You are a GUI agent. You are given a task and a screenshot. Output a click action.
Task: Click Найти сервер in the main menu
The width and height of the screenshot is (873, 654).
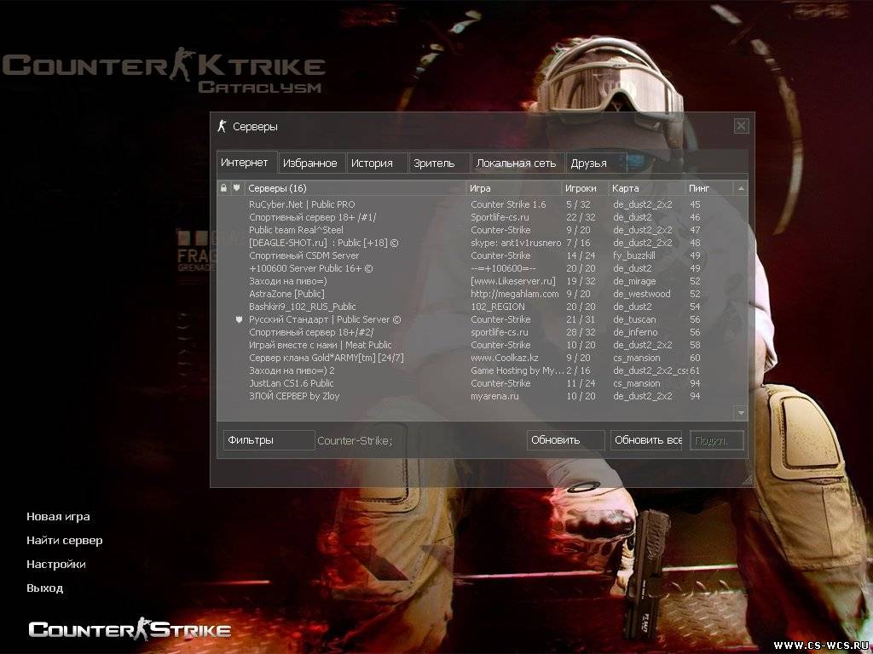[x=65, y=541]
